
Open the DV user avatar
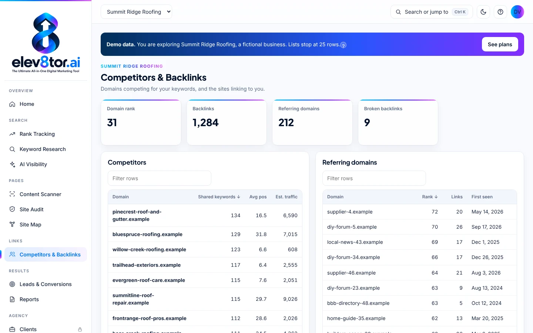[517, 12]
